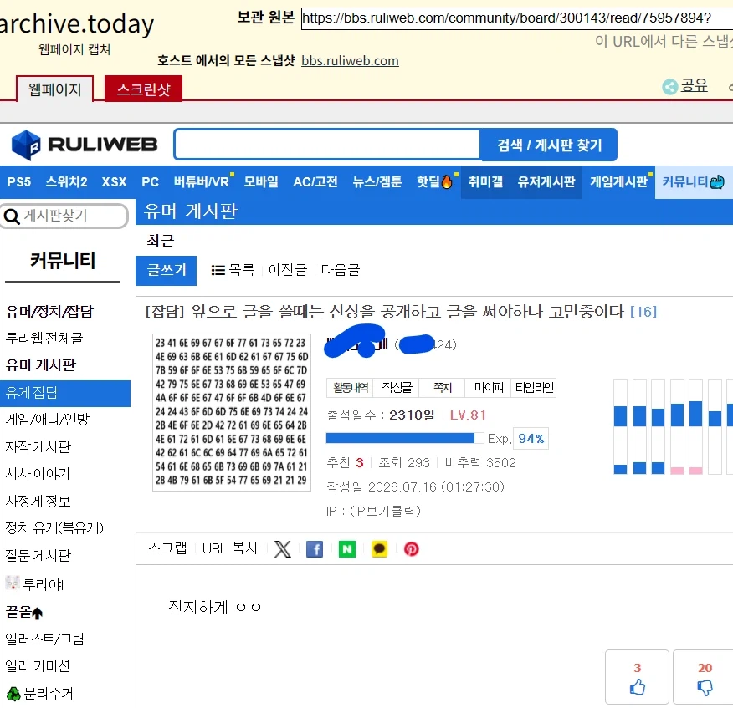Share post on Facebook
This screenshot has width=733, height=708.
click(315, 548)
